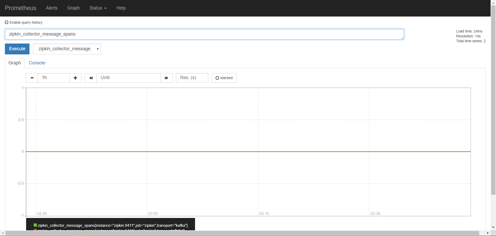Click the 03:30 time axis label
The image size is (496, 236).
[375, 214]
